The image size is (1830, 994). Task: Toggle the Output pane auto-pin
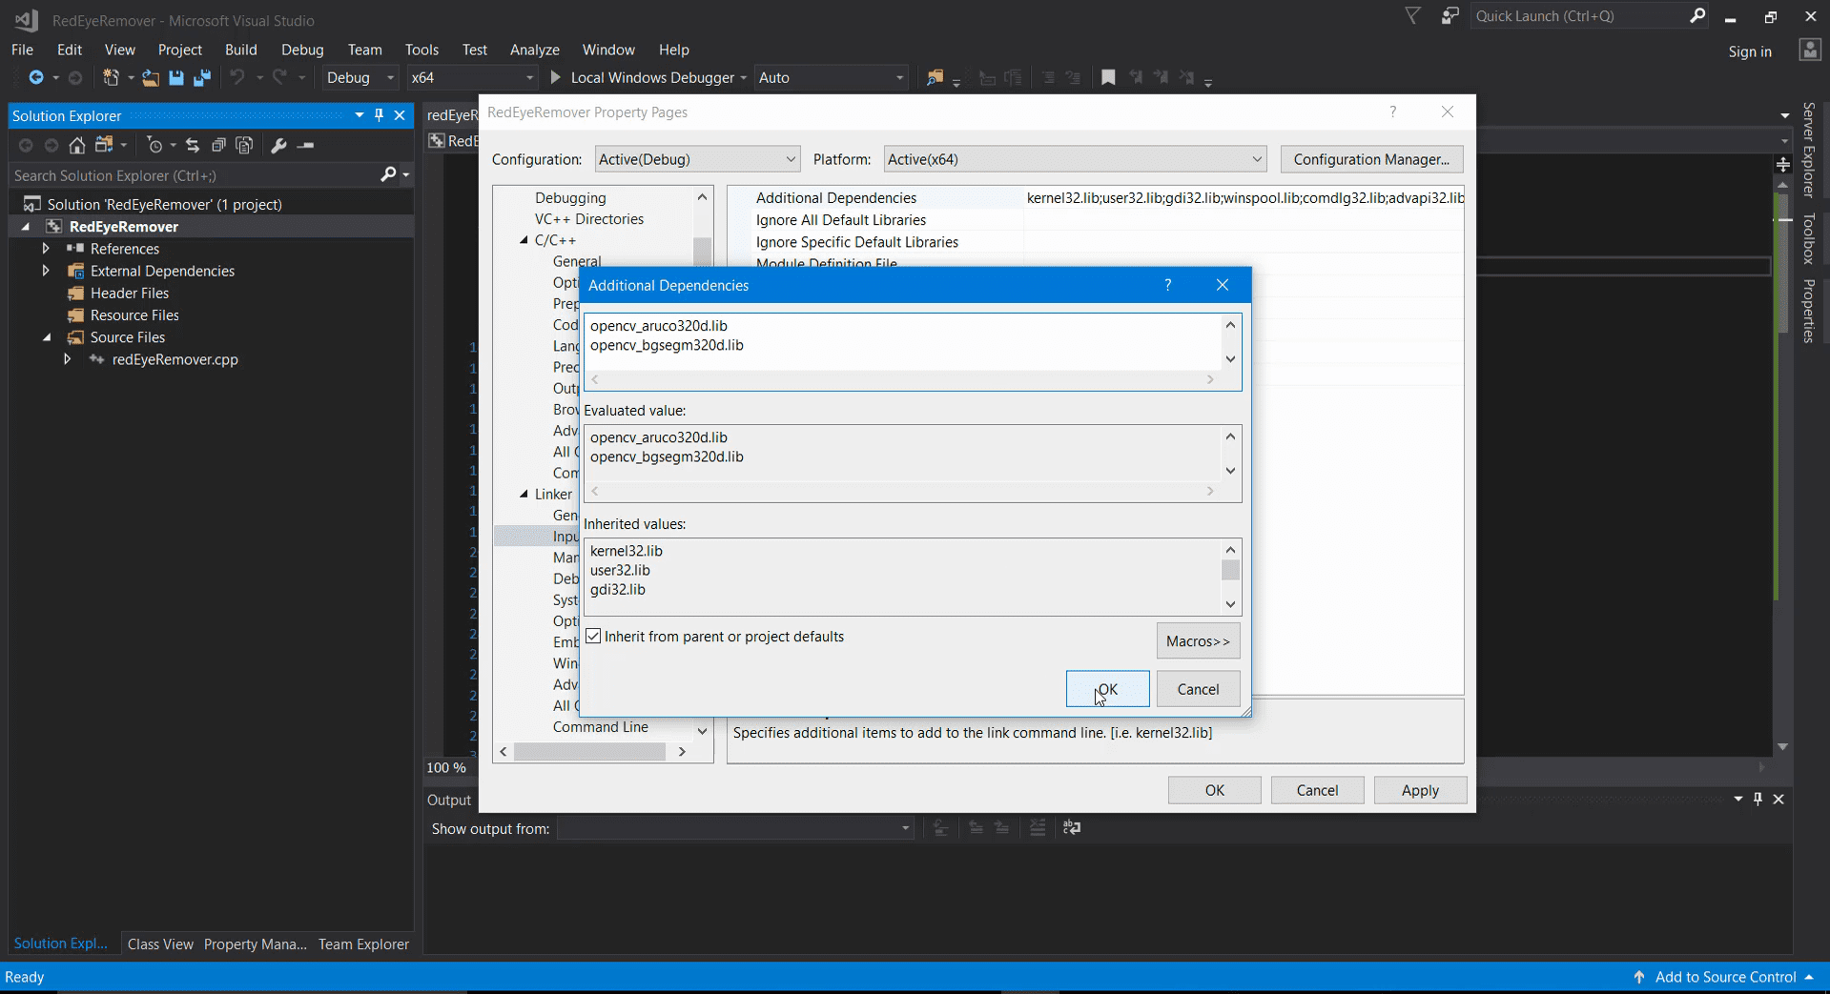coord(1758,800)
